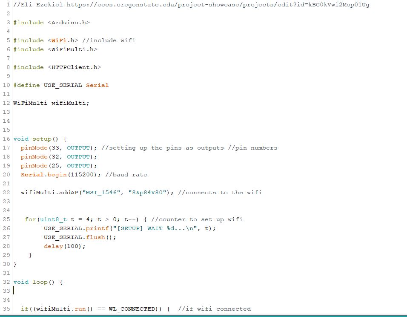Image resolution: width=407 pixels, height=317 pixels.
Task: Click the "[SETUP] WAIT %d...\n" string
Action: (x=155, y=229)
